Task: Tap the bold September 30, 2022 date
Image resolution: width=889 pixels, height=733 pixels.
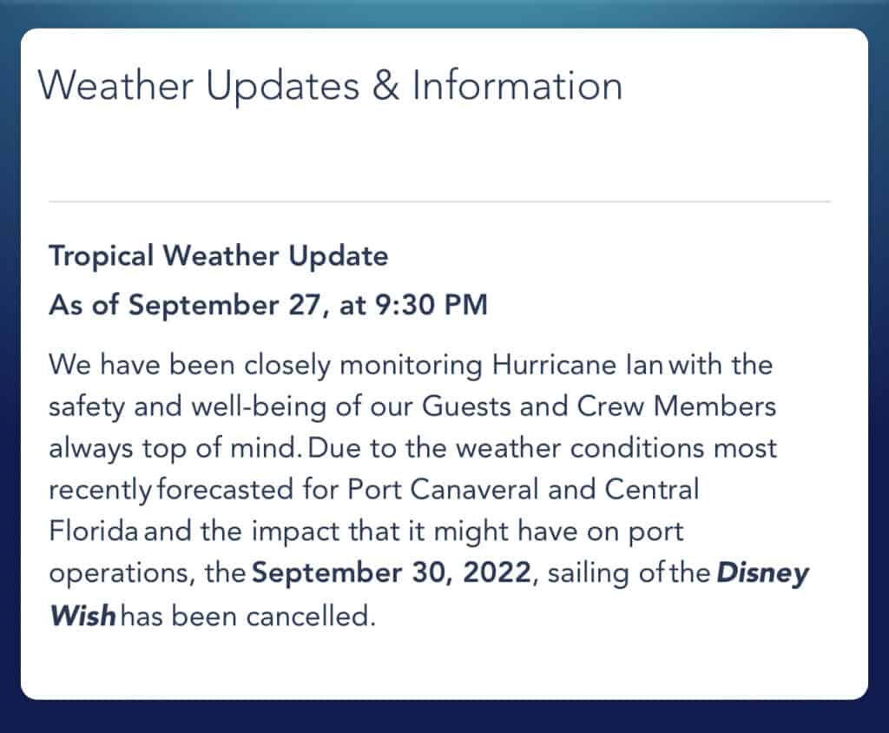Action: point(392,571)
